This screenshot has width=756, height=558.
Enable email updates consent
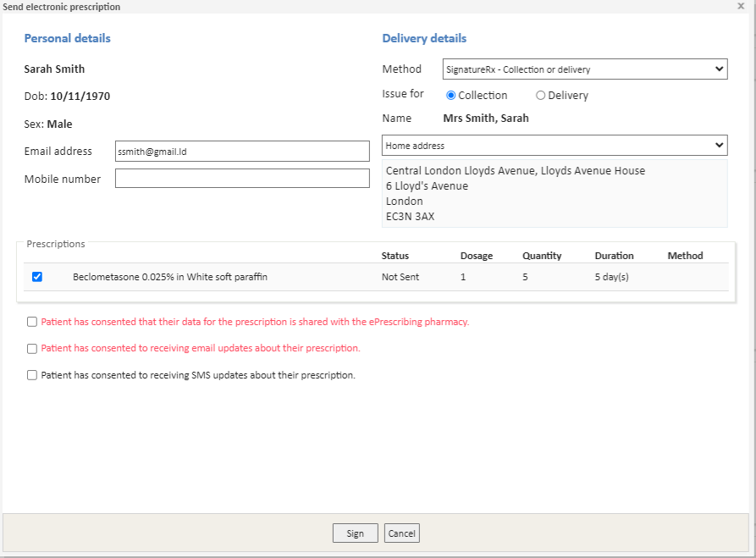[x=31, y=348]
